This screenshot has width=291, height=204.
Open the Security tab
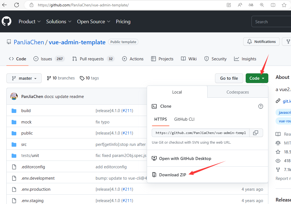point(215,59)
